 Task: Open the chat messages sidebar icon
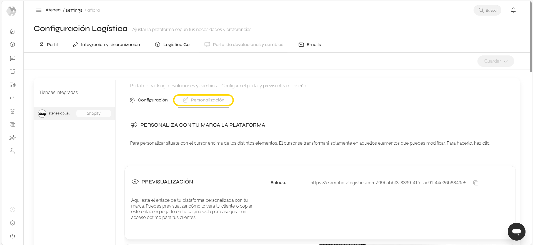(12, 58)
